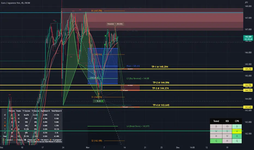Screen dimensions: 254x150
Task: Click the 0.76% average return value
Action: pyautogui.click(x=45, y=119)
